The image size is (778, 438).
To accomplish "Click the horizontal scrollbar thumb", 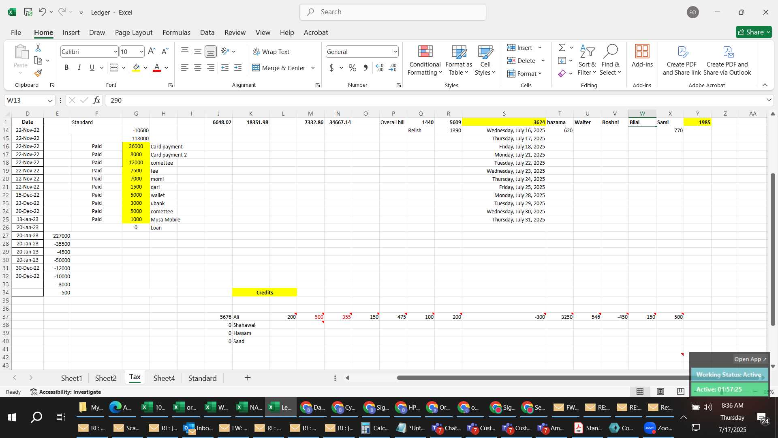I will tap(543, 378).
